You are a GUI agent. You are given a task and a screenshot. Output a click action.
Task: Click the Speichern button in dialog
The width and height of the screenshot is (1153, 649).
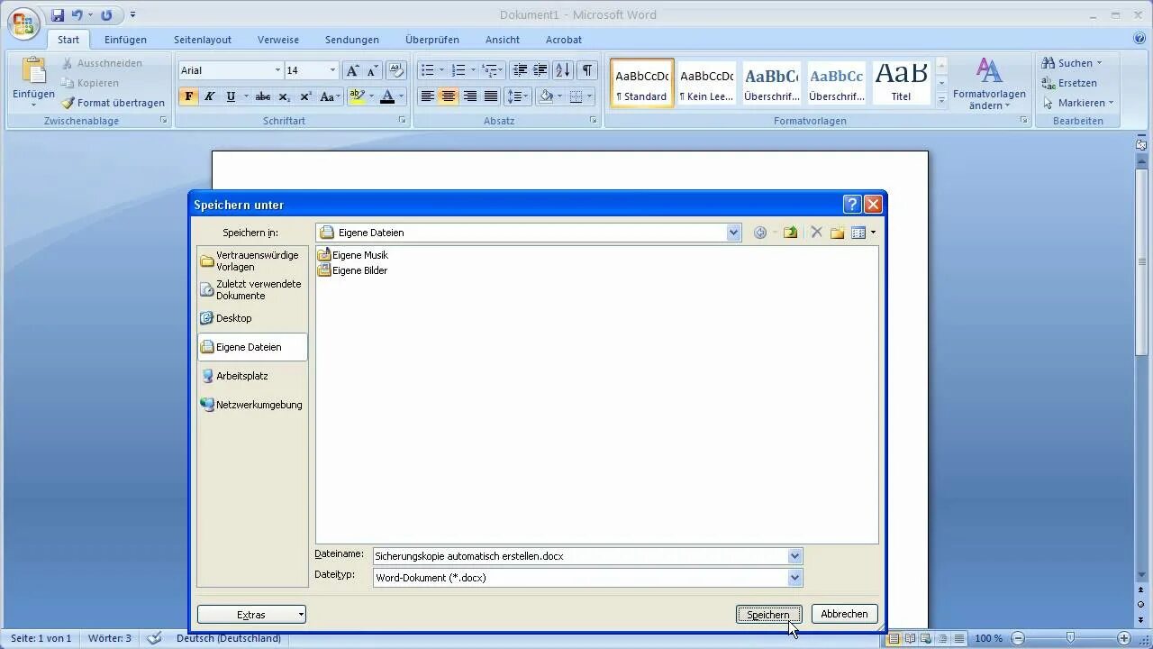[768, 614]
